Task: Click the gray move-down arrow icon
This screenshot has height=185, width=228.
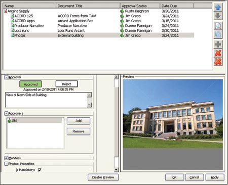Action: (218, 16)
